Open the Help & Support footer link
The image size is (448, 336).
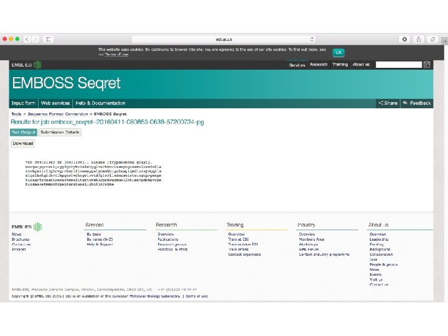click(x=100, y=245)
